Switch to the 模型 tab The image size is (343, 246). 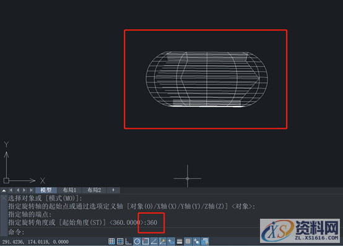[x=46, y=190]
